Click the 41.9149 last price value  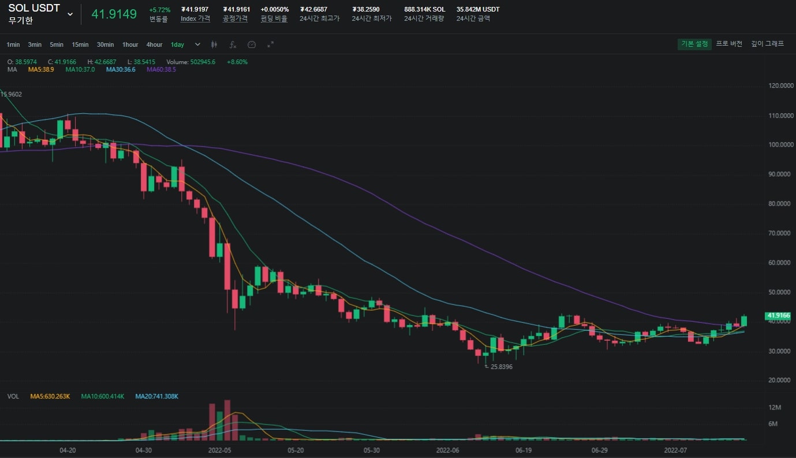[x=114, y=14]
